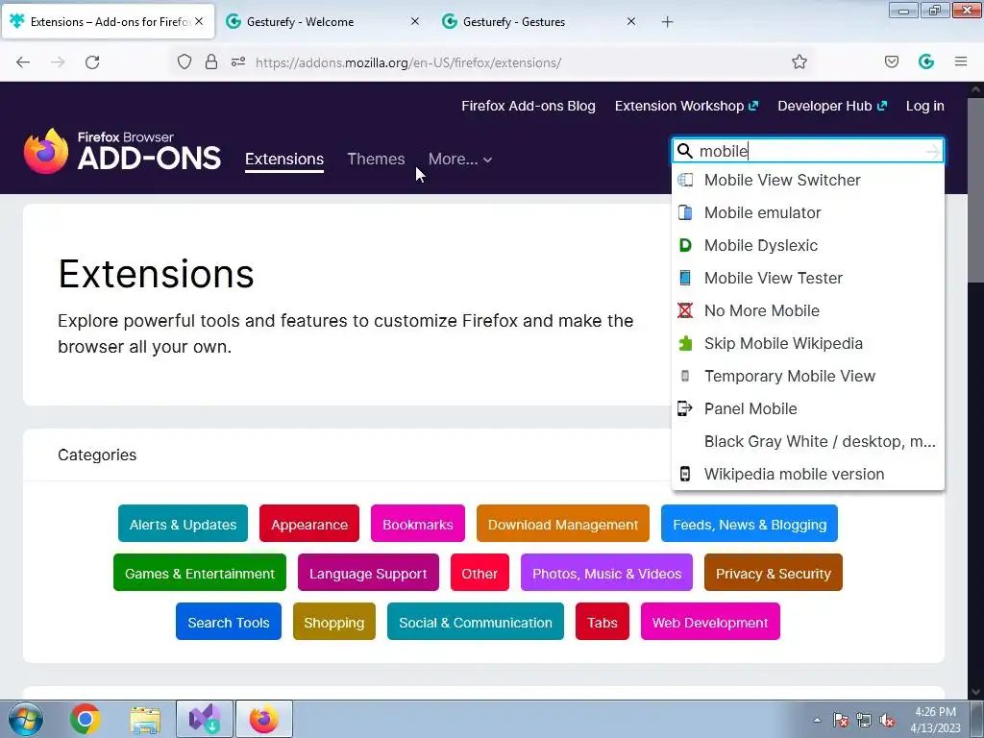Open the Pocket save icon
The width and height of the screenshot is (984, 738).
[x=892, y=62]
